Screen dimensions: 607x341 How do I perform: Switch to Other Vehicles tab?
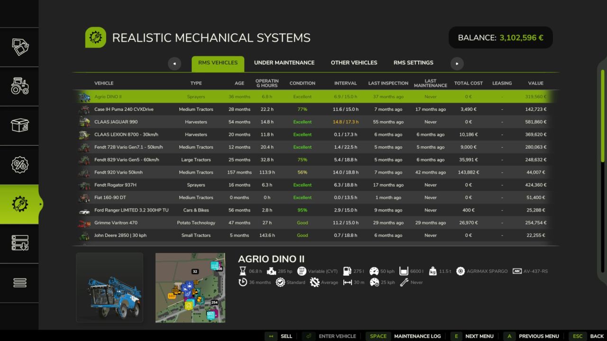(354, 63)
